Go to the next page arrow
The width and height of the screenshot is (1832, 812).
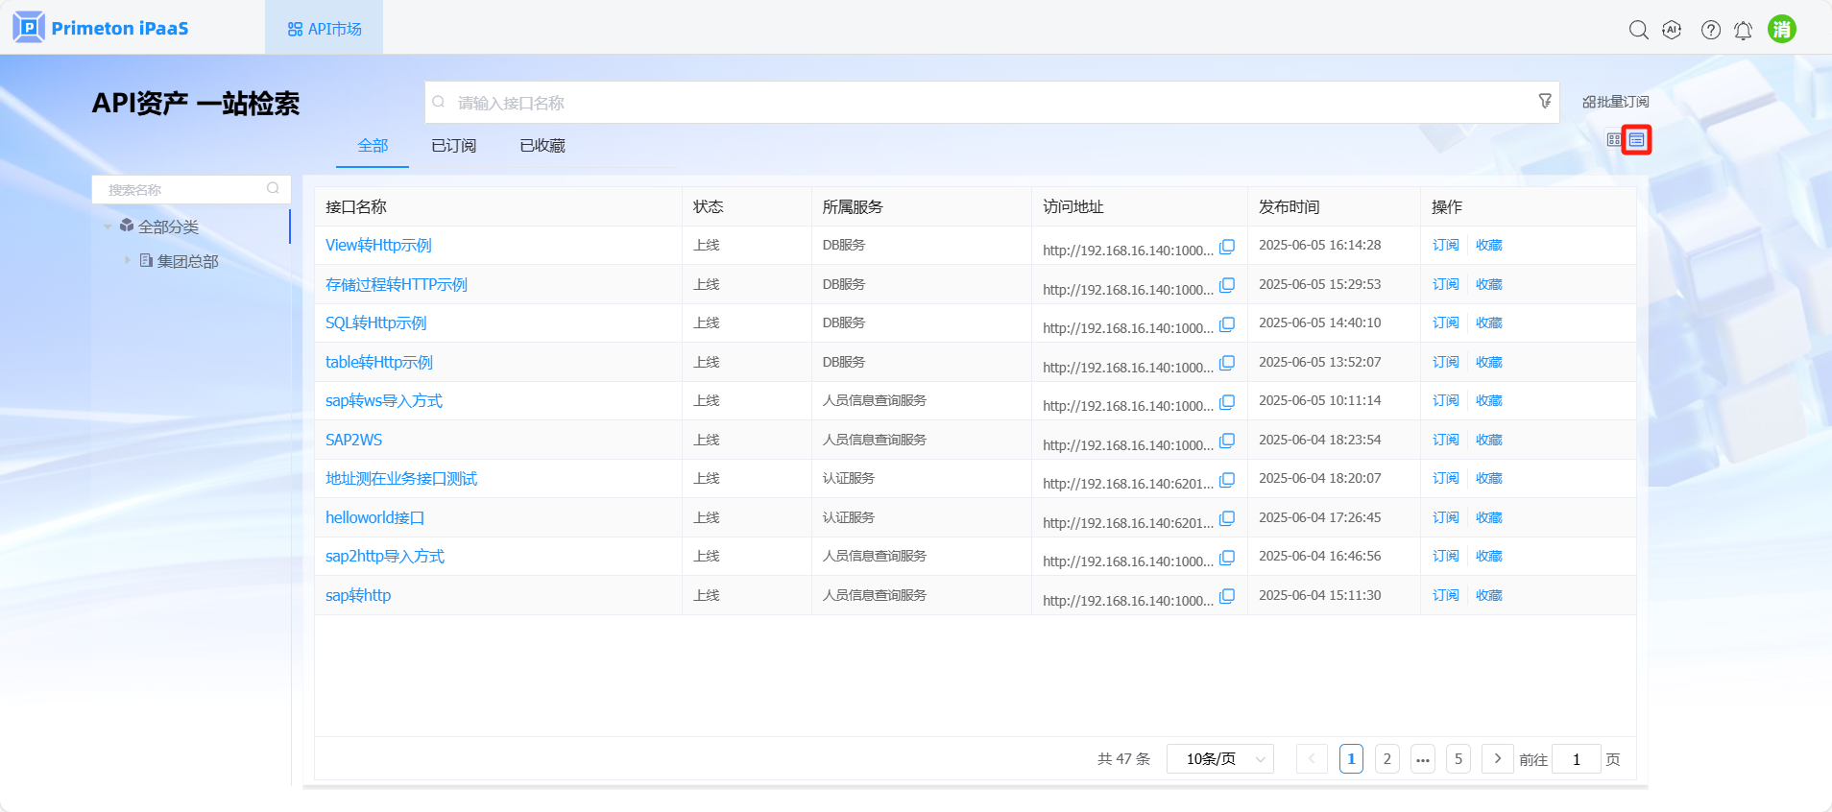coord(1497,758)
